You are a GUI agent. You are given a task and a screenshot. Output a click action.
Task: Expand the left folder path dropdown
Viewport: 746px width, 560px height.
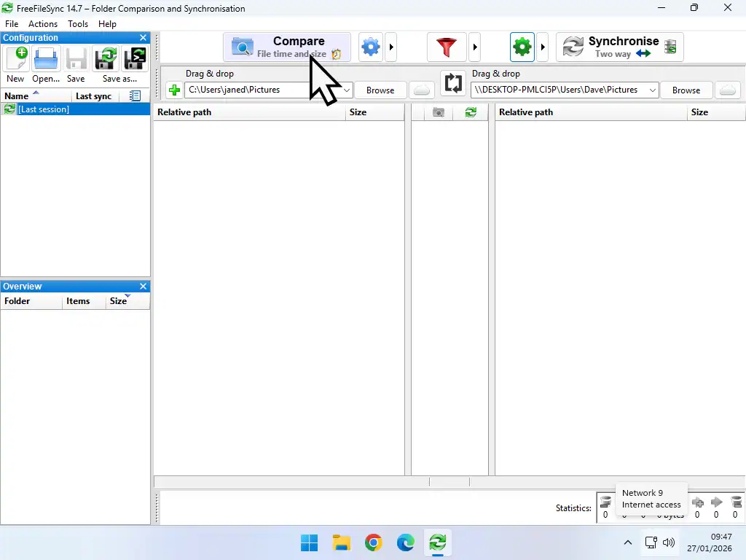coord(348,90)
